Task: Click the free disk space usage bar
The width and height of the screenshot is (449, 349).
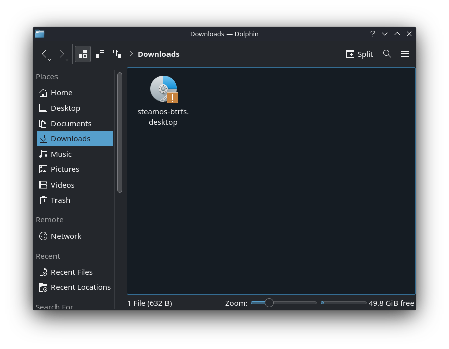Action: (x=344, y=303)
